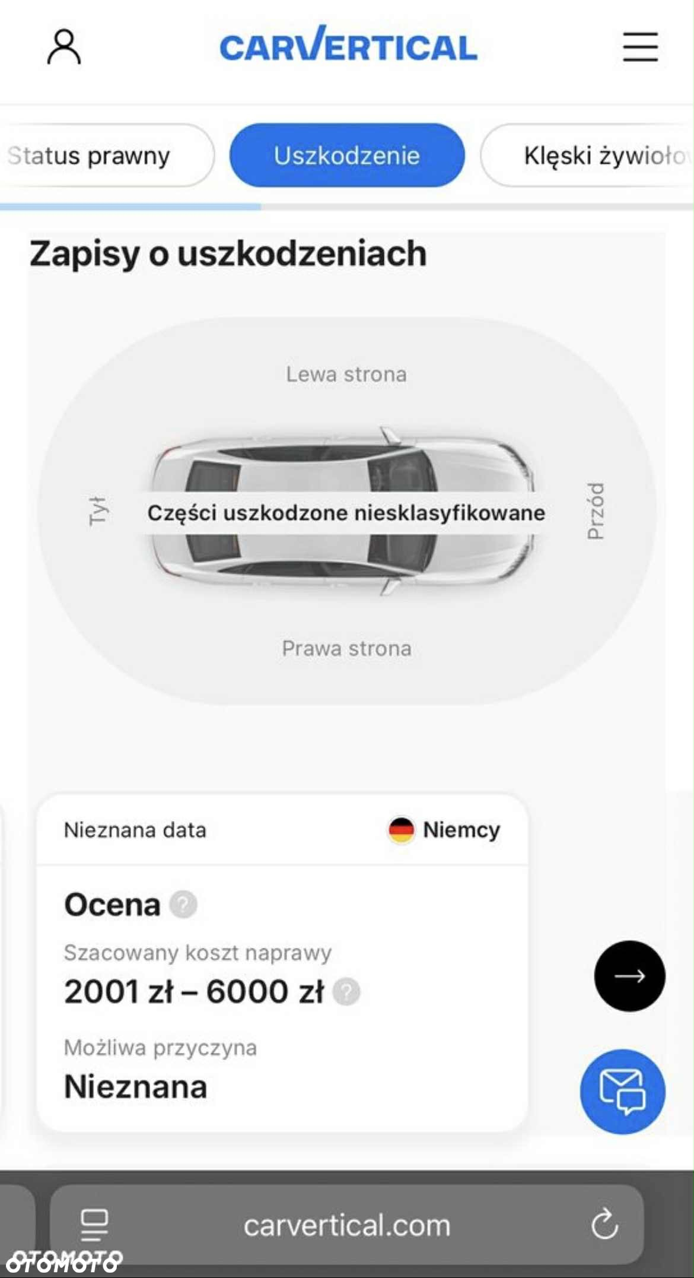Click the section progress bar
694x1278 pixels.
pos(347,207)
